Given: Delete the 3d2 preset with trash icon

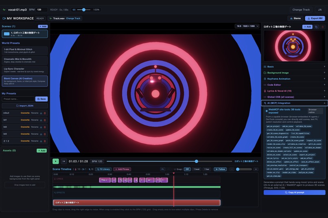Looking at the screenshot, I should tap(44, 127).
